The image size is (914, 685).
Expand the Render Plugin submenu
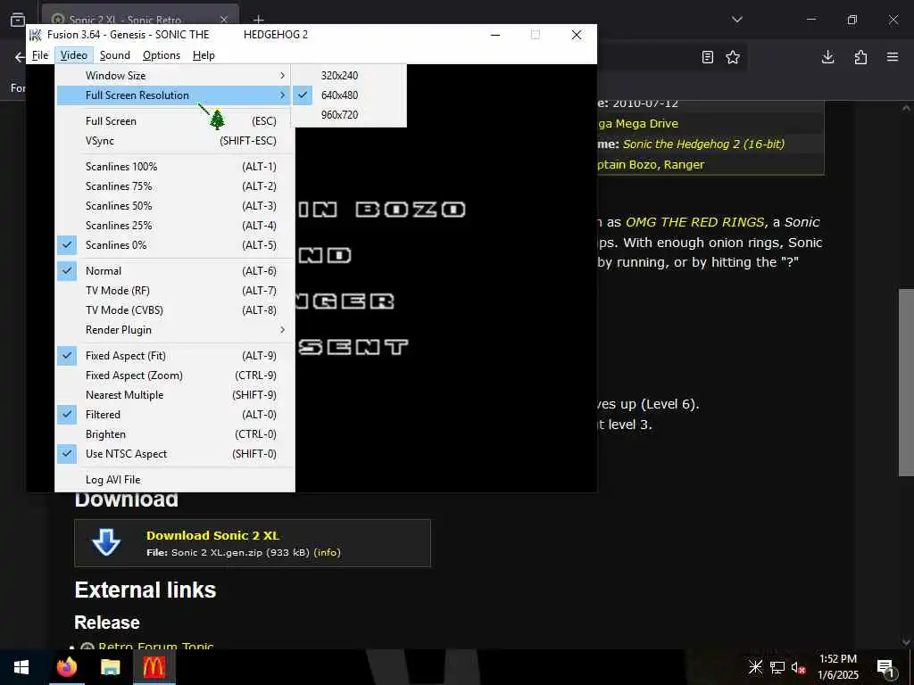coord(175,330)
